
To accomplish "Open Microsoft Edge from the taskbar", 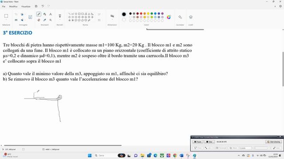I will pos(155,155).
